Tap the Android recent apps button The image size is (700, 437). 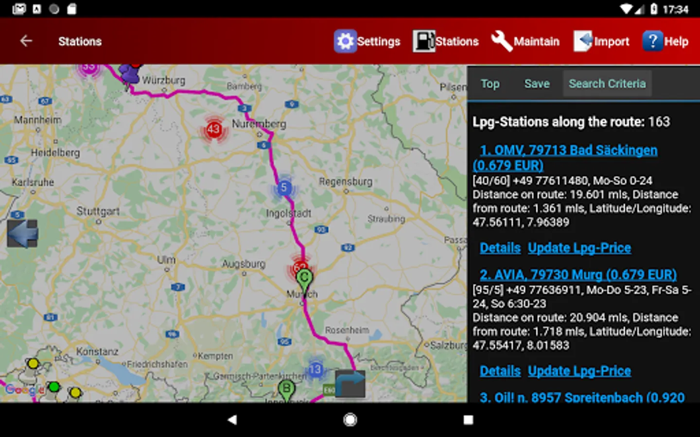468,420
